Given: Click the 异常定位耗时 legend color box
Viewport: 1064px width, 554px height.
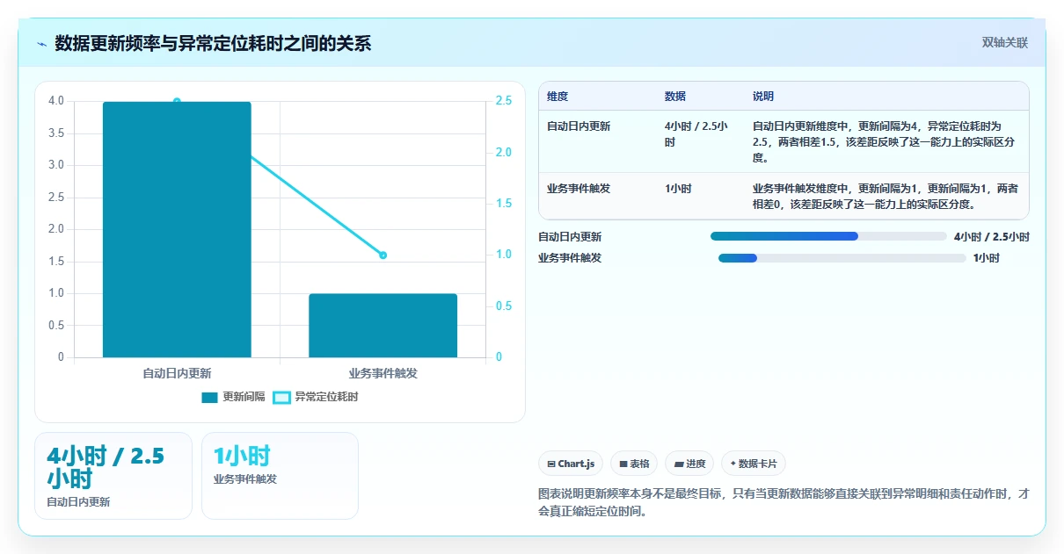Looking at the screenshot, I should pyautogui.click(x=281, y=398).
